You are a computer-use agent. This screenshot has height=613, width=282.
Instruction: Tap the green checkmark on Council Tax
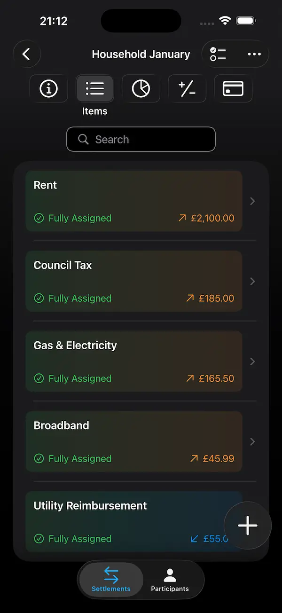(39, 298)
